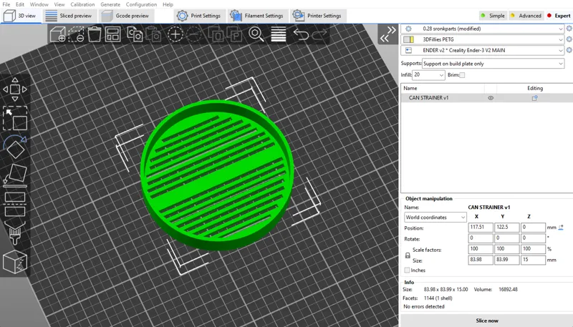Image resolution: width=573 pixels, height=327 pixels.
Task: Open the Configuration menu
Action: coord(141,4)
